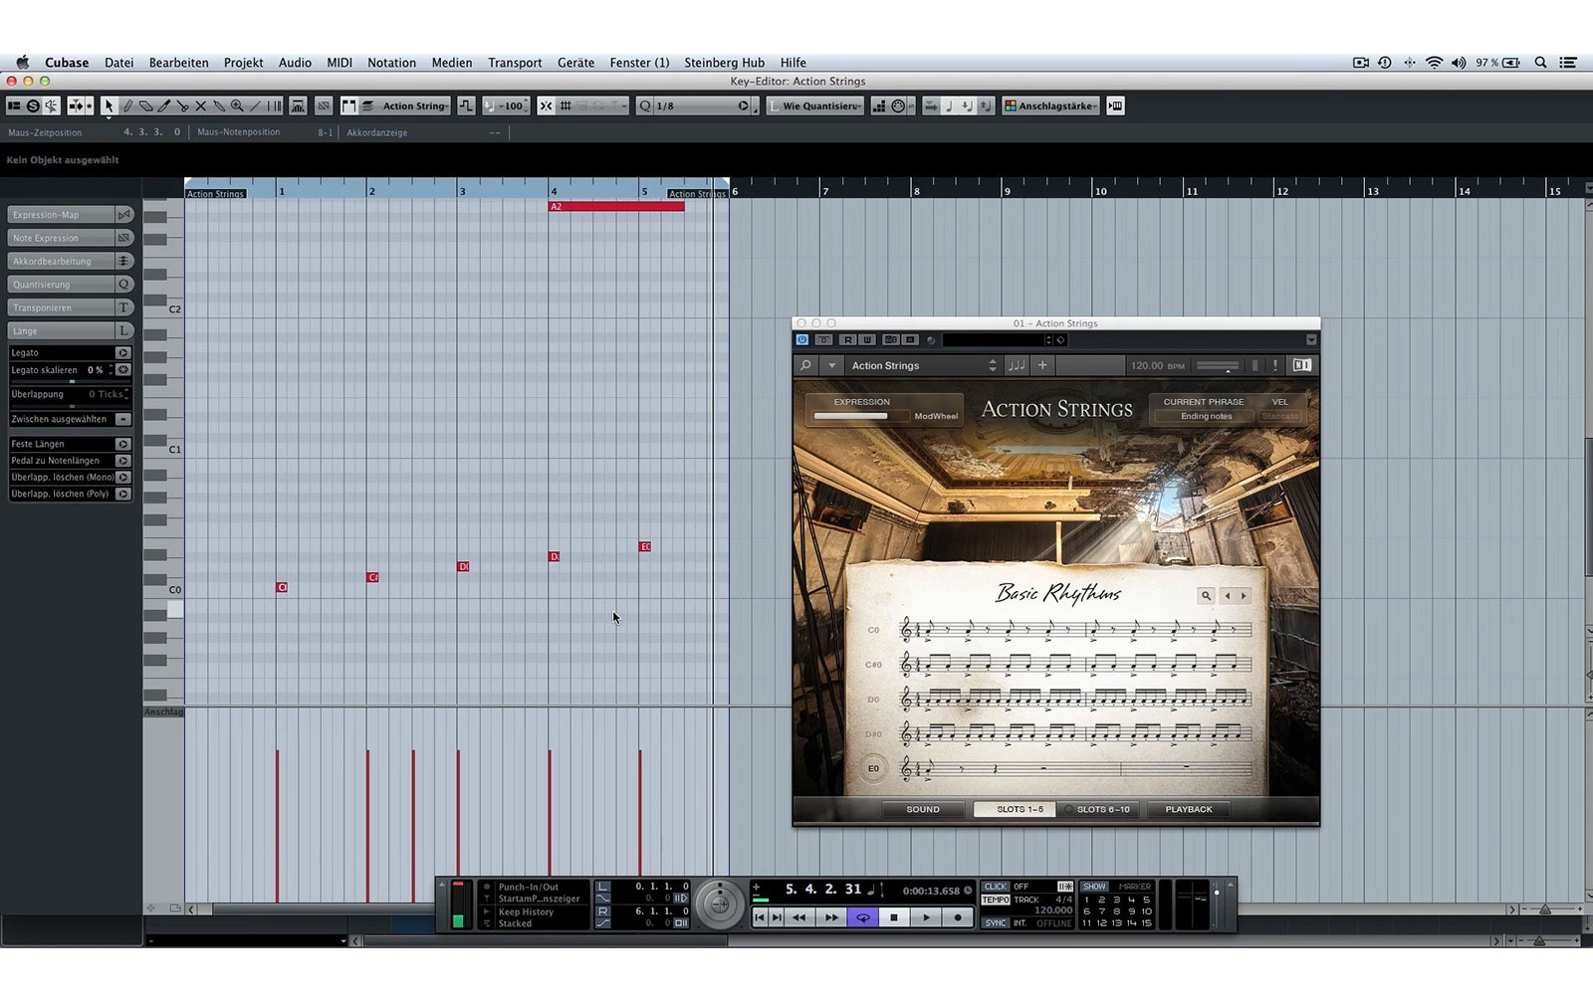This screenshot has height=1002, width=1593.
Task: Select the Zoom magnifier tool
Action: [x=237, y=105]
